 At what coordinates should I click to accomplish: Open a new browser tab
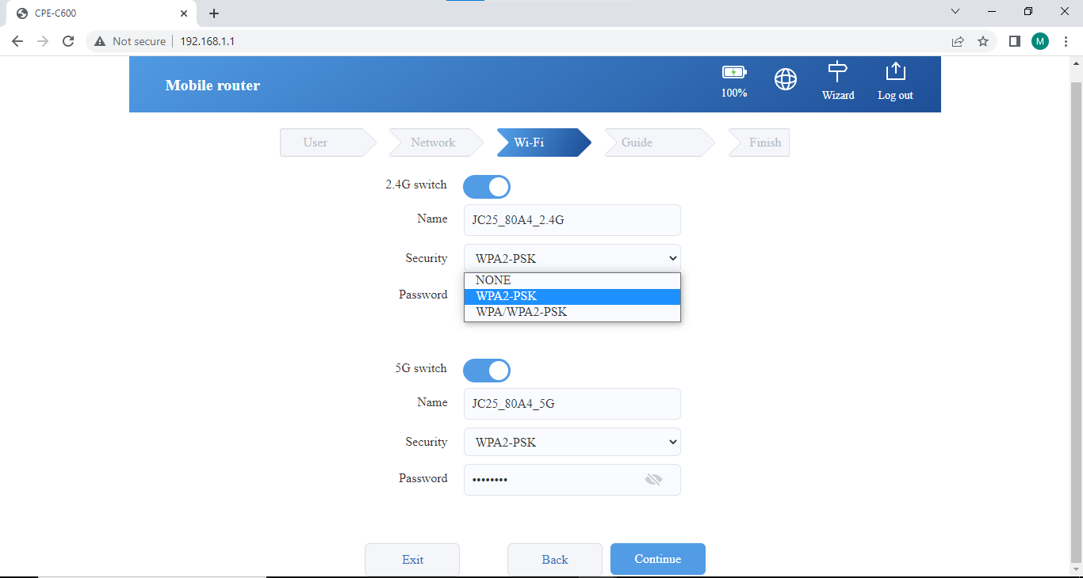click(214, 13)
